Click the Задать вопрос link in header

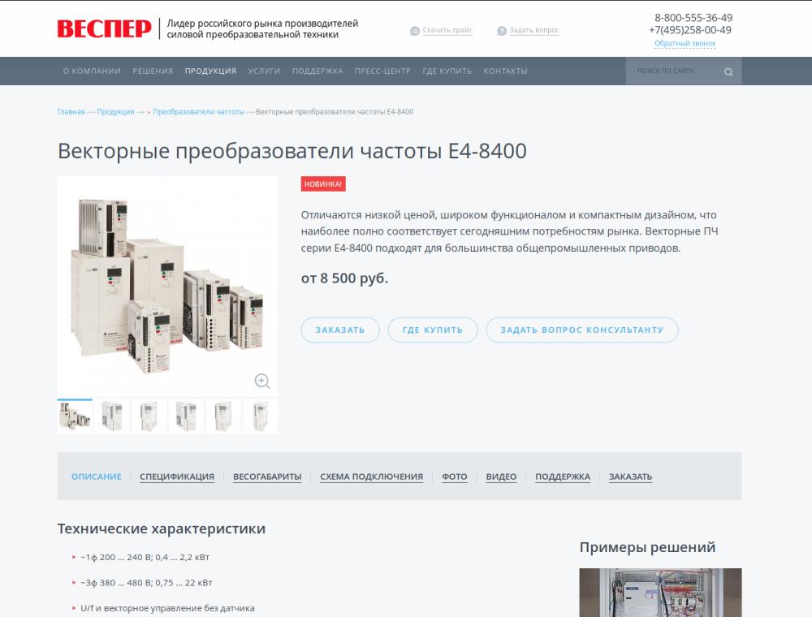pos(534,30)
